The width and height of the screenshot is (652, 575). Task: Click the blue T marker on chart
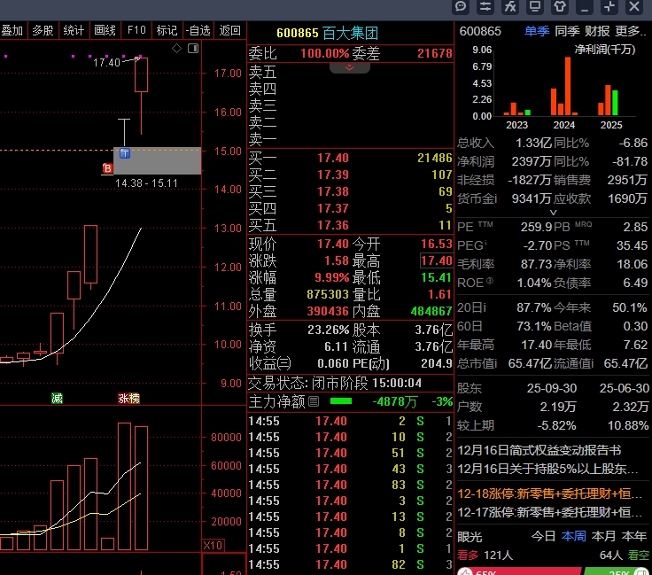(125, 153)
